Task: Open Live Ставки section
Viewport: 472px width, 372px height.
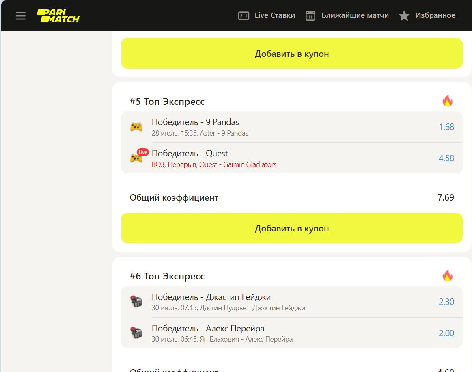Action: [274, 15]
